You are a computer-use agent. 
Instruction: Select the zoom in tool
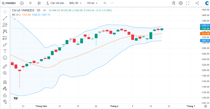point(5,73)
